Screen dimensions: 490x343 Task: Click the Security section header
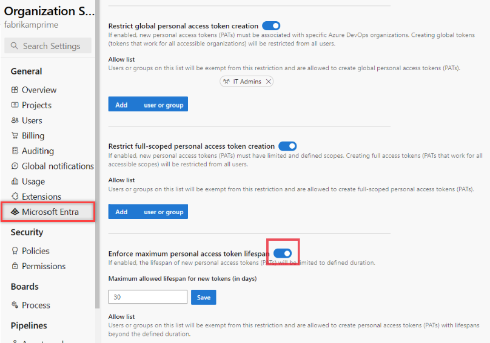27,232
